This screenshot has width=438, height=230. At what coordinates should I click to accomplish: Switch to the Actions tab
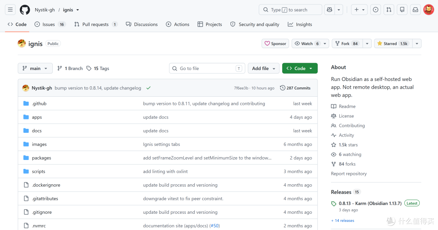tap(178, 24)
